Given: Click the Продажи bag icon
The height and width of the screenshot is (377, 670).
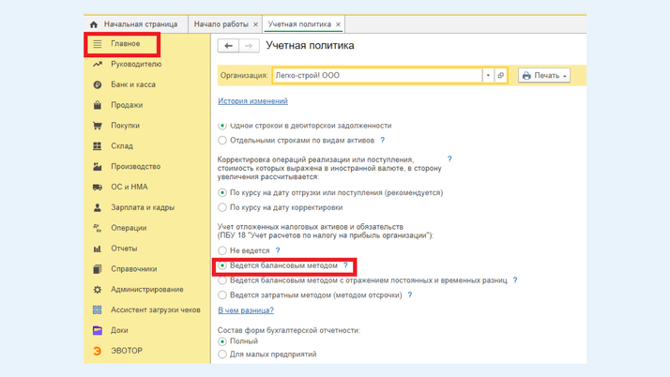Looking at the screenshot, I should 98,105.
